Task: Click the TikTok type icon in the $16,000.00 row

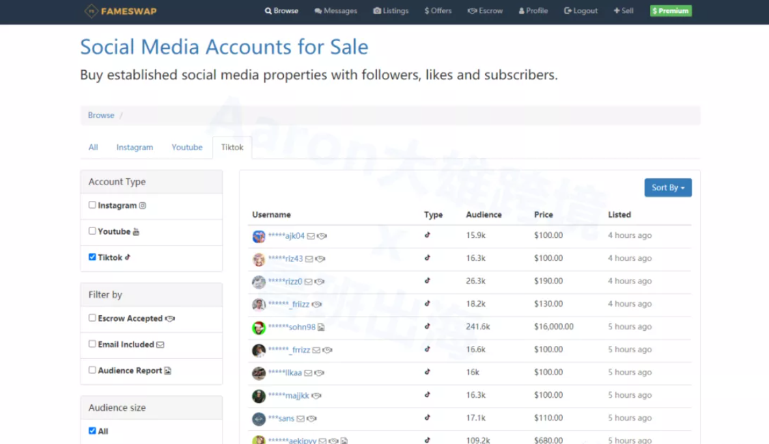Action: click(427, 326)
